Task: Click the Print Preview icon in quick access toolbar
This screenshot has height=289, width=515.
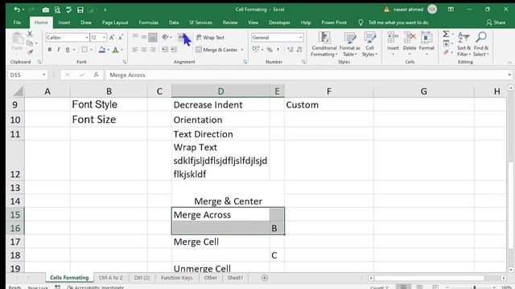Action: click(57, 10)
